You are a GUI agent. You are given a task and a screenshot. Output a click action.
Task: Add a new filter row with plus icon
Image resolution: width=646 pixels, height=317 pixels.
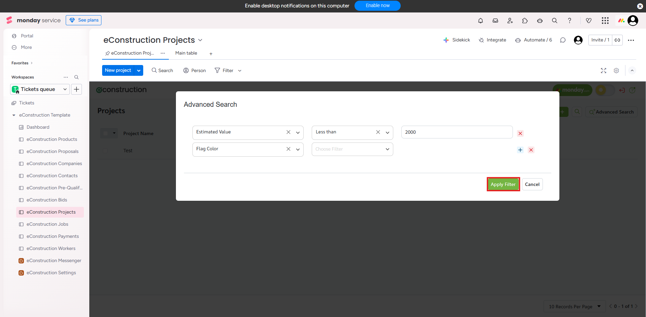tap(520, 150)
